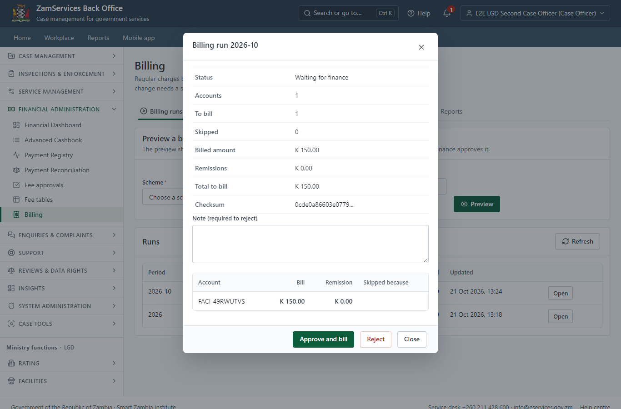
Task: Click the Preview button
Action: pyautogui.click(x=477, y=204)
